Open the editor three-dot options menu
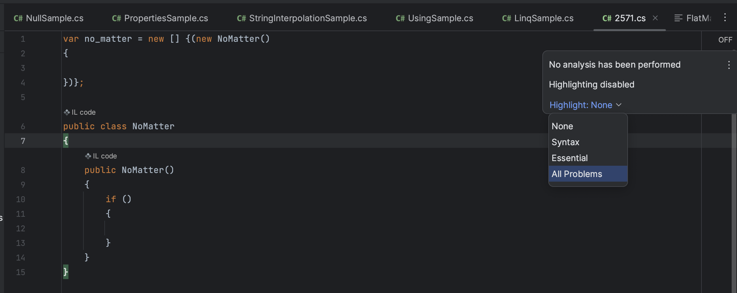This screenshot has height=293, width=737. pyautogui.click(x=726, y=18)
